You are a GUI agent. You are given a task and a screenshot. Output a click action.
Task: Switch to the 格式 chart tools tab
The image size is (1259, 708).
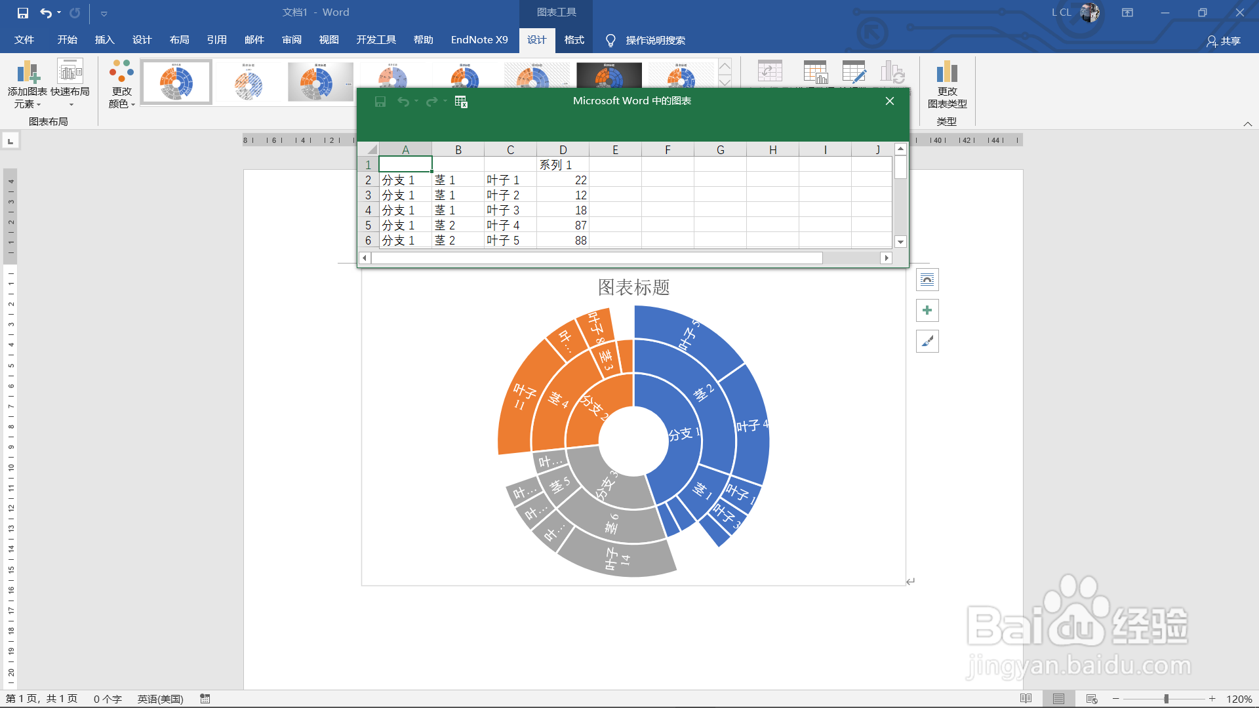pyautogui.click(x=574, y=40)
